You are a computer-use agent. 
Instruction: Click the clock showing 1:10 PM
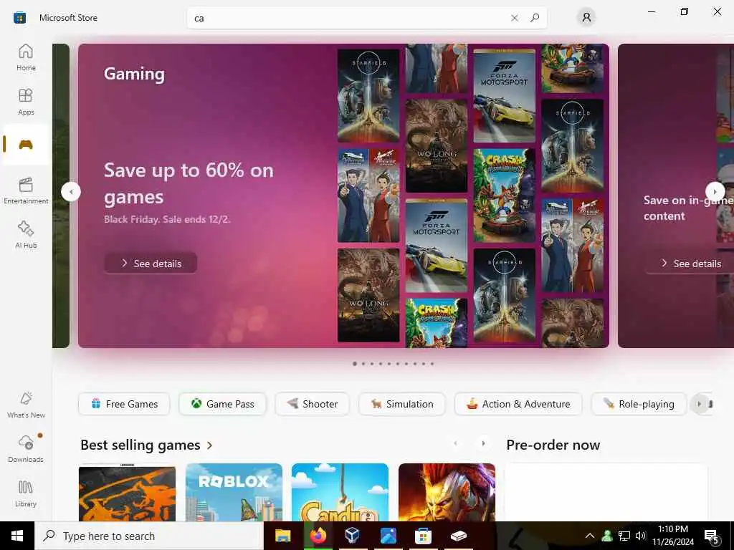[673, 529]
